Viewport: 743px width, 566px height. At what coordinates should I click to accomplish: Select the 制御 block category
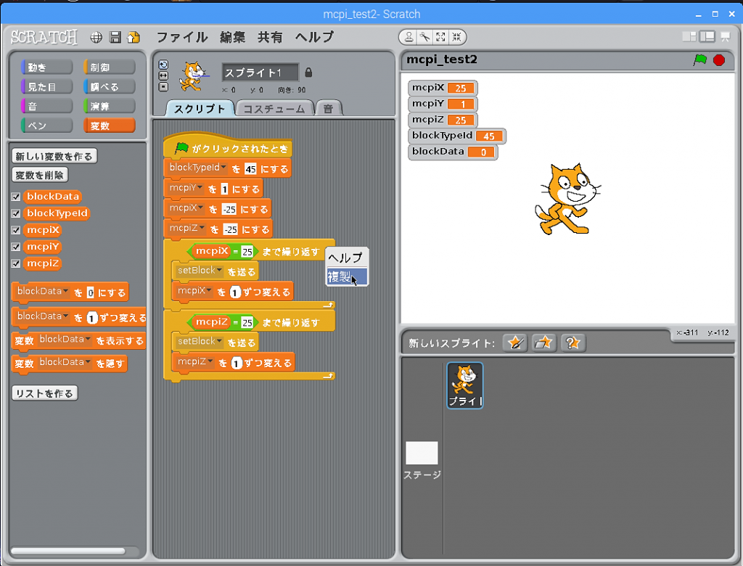(x=110, y=67)
